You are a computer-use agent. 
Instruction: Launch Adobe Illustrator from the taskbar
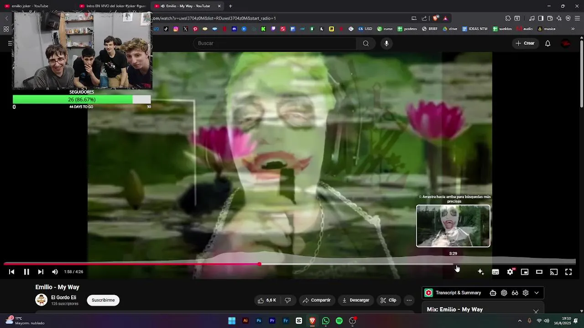coord(245,321)
